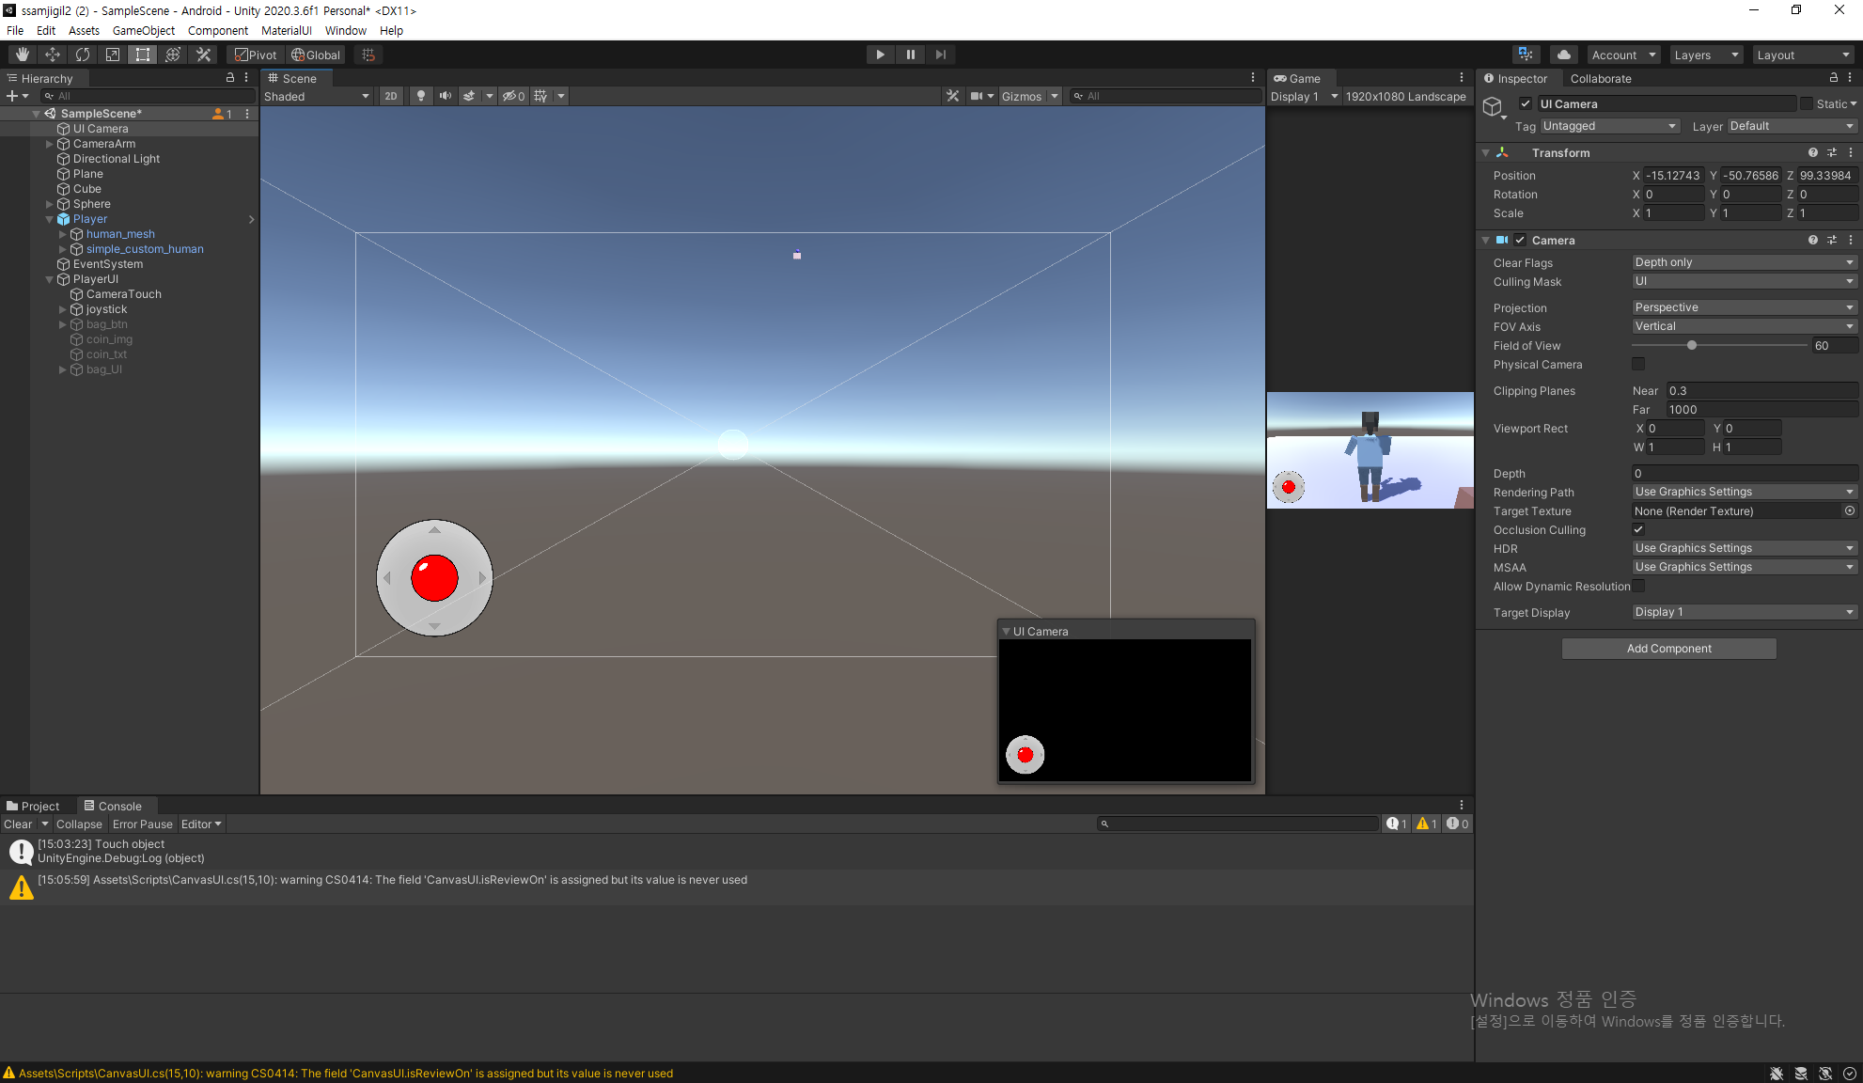
Task: Select the Rect transform tool
Action: tap(143, 55)
